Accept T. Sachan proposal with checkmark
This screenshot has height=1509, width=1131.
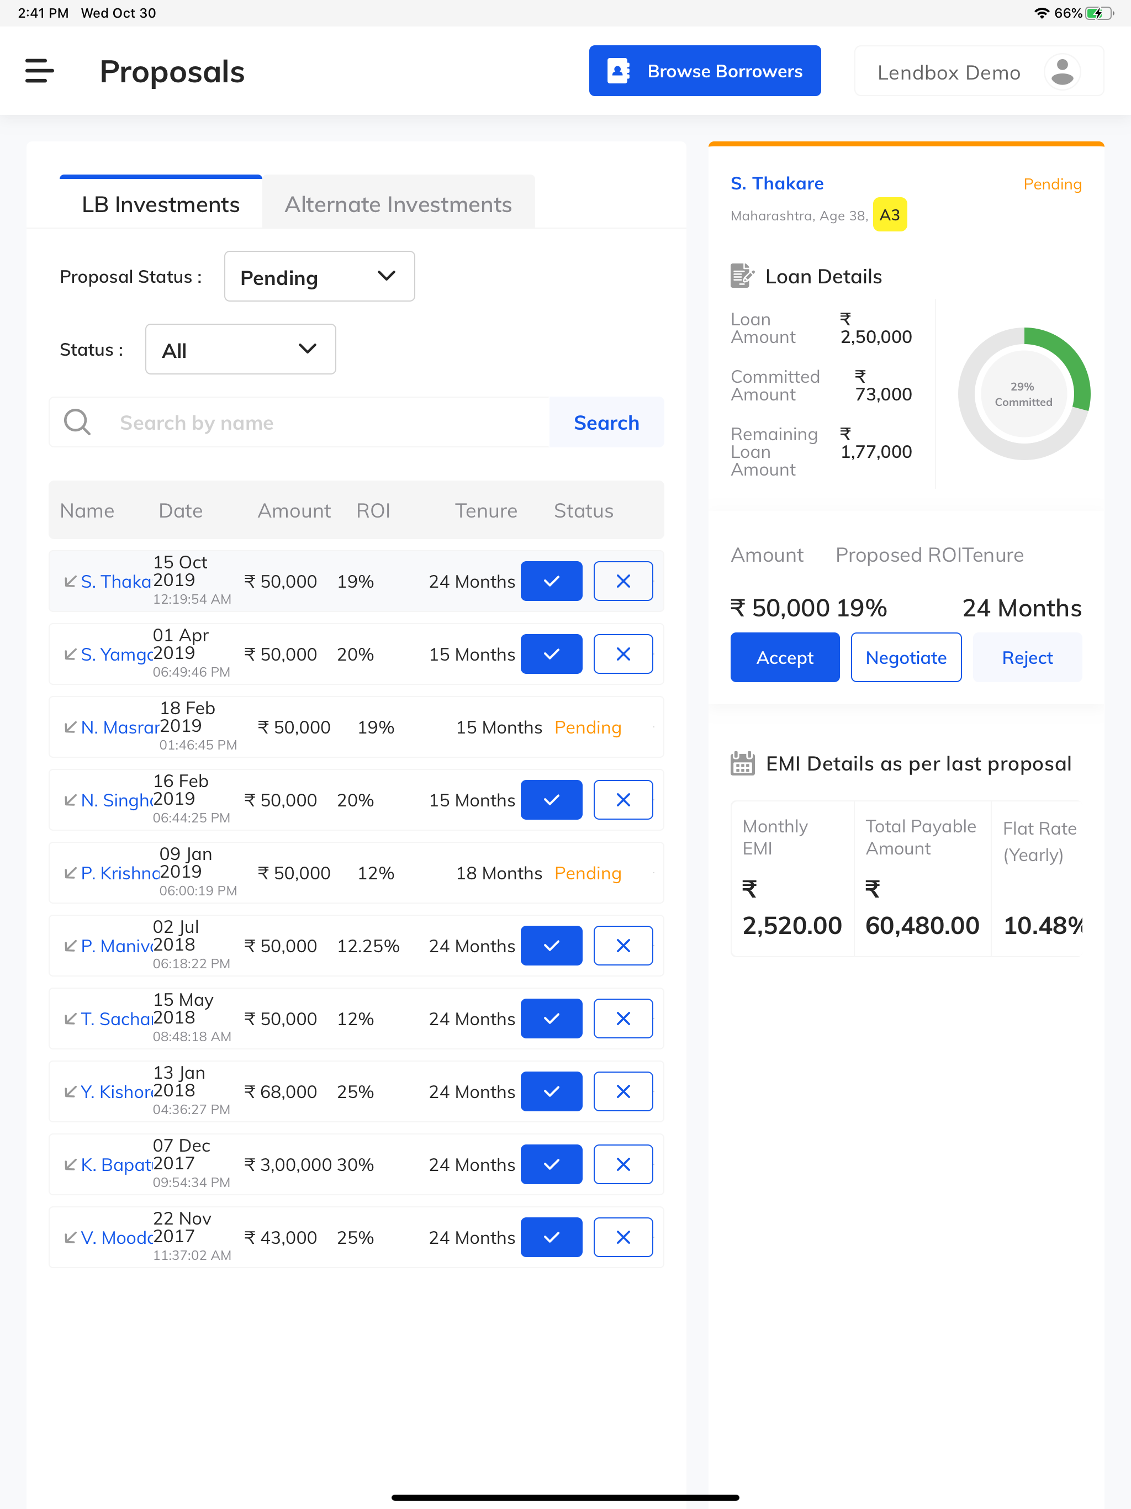click(x=551, y=1019)
